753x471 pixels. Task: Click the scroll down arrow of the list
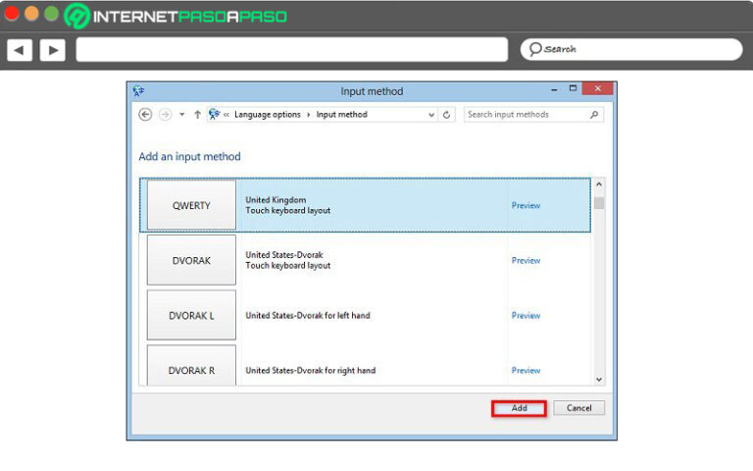(x=599, y=379)
